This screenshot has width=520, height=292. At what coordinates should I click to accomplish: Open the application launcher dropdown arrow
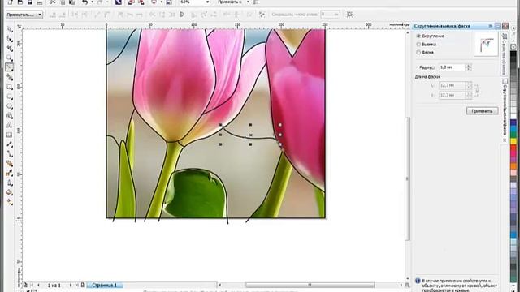162,2
